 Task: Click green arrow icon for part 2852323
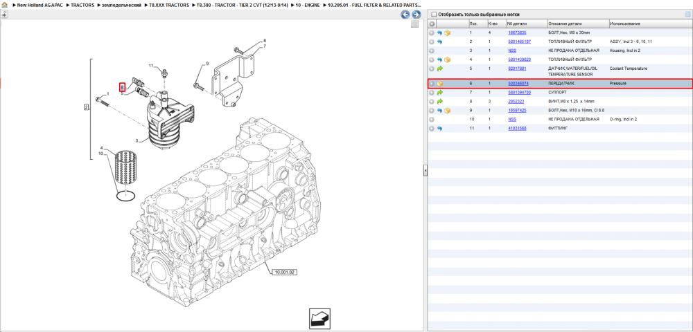tap(440, 102)
